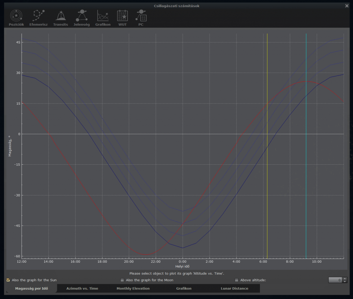Switch to the Azimuth vs. Time tab

pos(82,288)
